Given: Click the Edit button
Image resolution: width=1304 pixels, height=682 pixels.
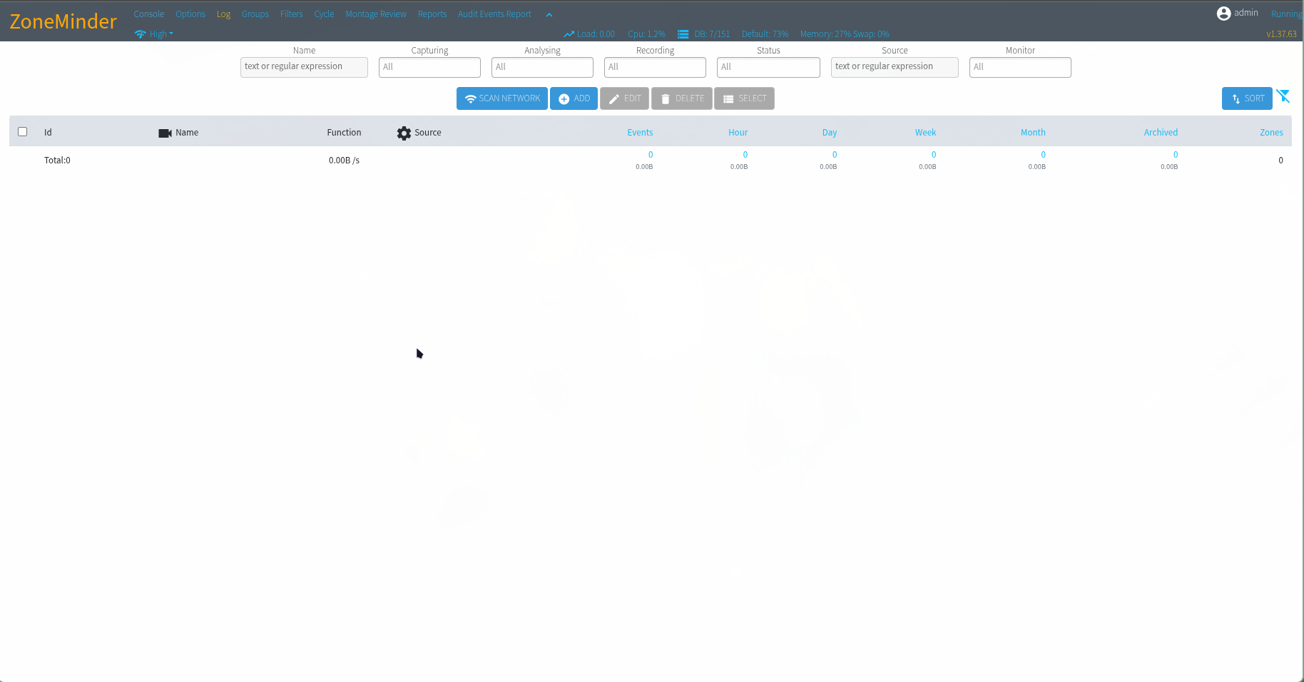Looking at the screenshot, I should point(624,98).
